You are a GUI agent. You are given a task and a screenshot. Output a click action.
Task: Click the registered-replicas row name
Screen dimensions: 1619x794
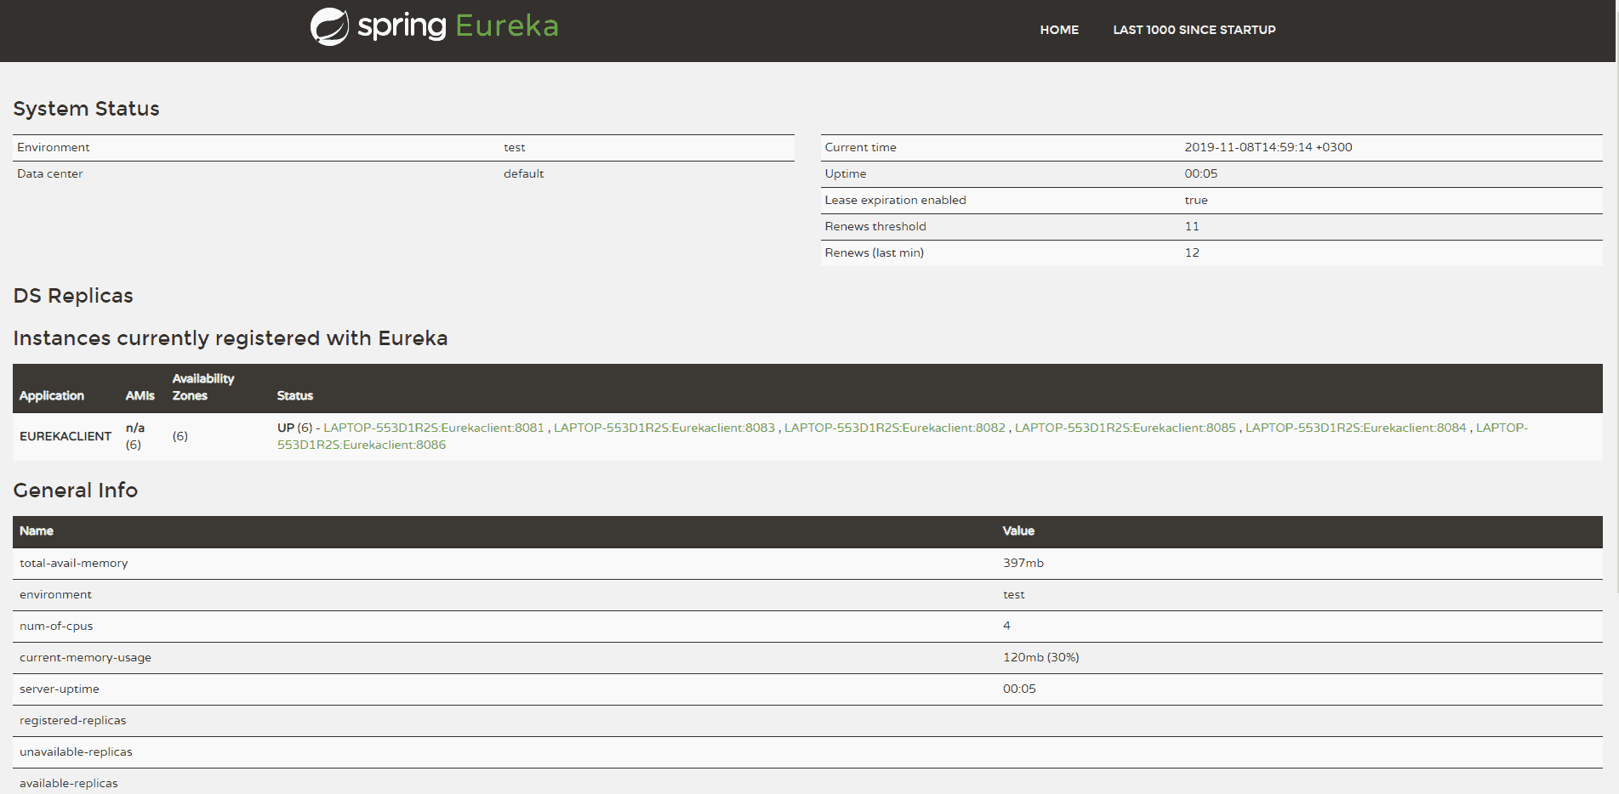[x=73, y=720]
